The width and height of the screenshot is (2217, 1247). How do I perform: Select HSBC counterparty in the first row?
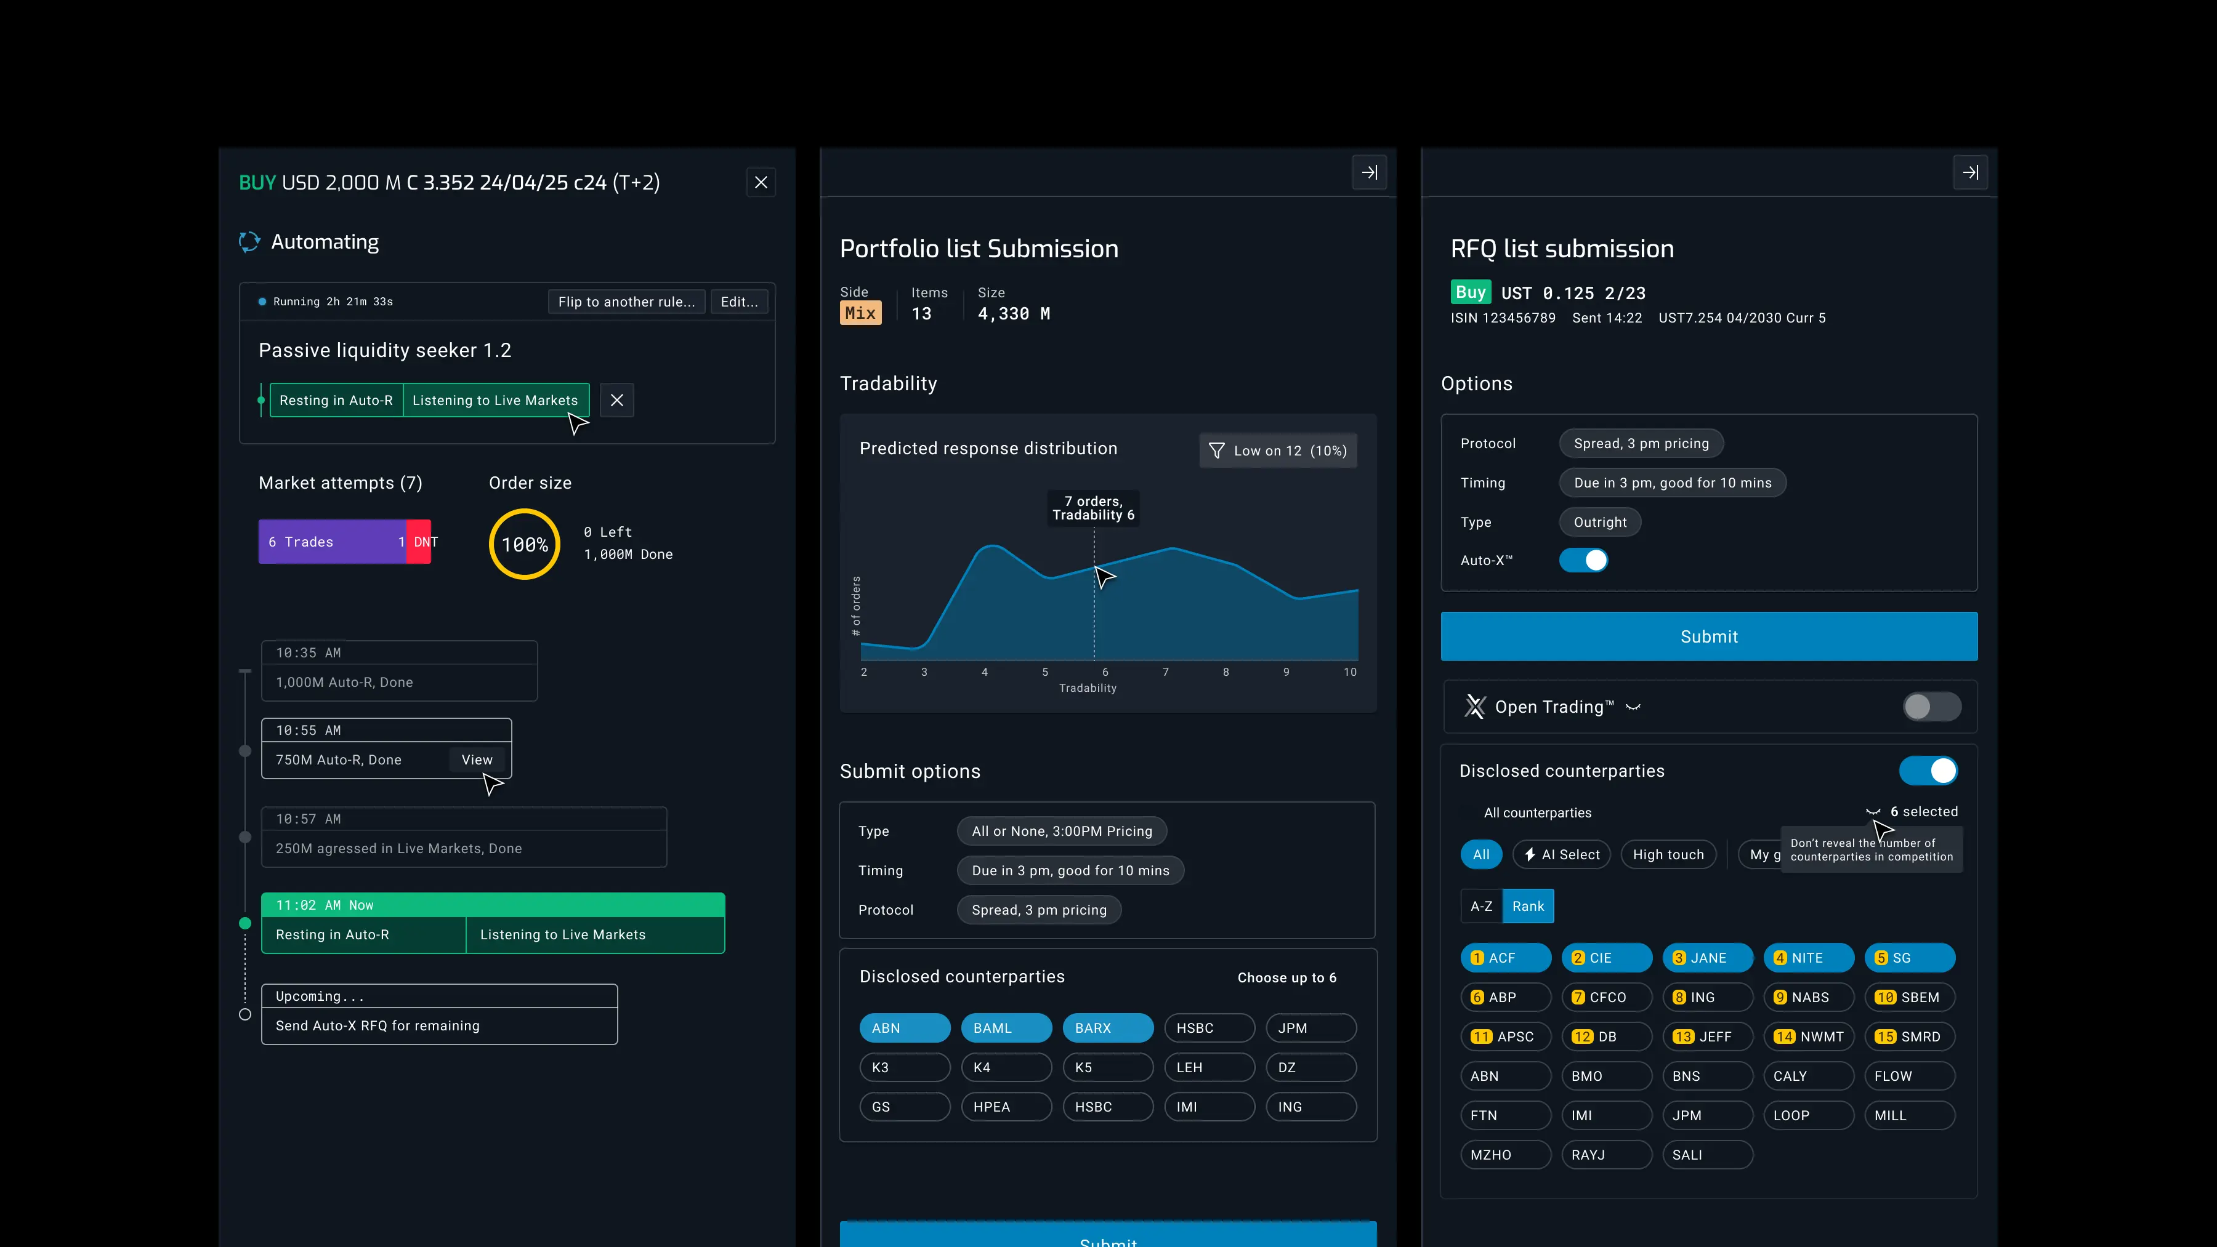coord(1209,1028)
